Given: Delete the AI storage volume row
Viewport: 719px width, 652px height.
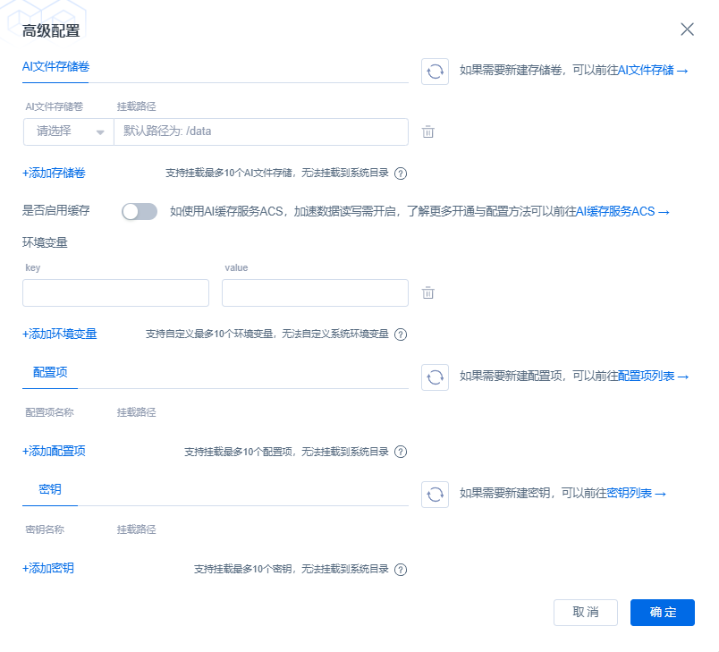Looking at the screenshot, I should click(428, 132).
